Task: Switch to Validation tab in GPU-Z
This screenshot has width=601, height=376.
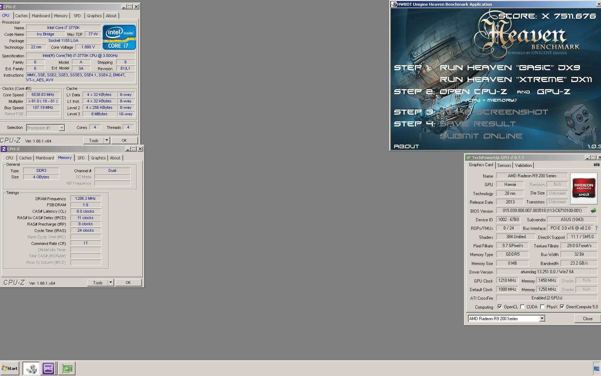Action: (x=523, y=165)
